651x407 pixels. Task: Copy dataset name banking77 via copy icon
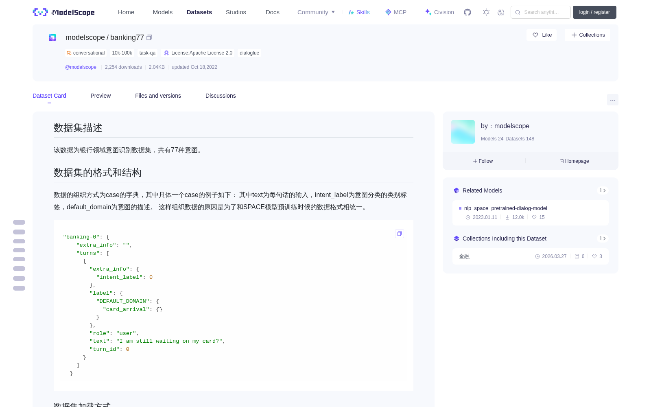coord(149,37)
